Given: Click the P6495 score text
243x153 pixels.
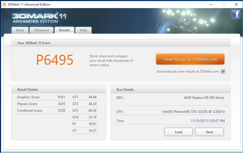Looking at the screenshot, I should tap(55, 60).
